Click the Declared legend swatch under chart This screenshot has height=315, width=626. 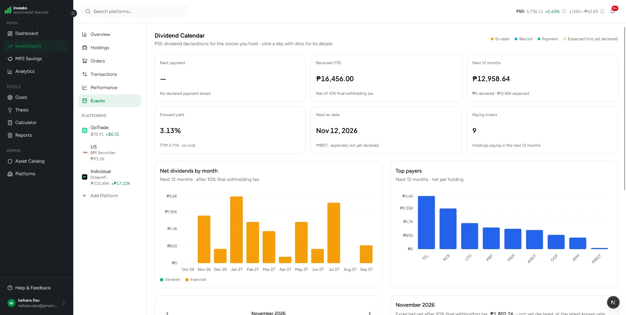click(162, 279)
